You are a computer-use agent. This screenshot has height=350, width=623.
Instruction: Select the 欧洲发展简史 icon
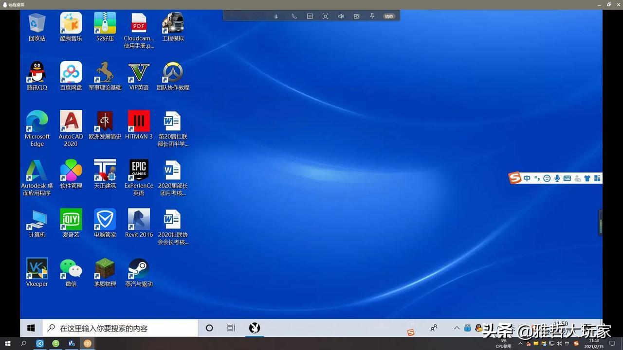coord(105,125)
